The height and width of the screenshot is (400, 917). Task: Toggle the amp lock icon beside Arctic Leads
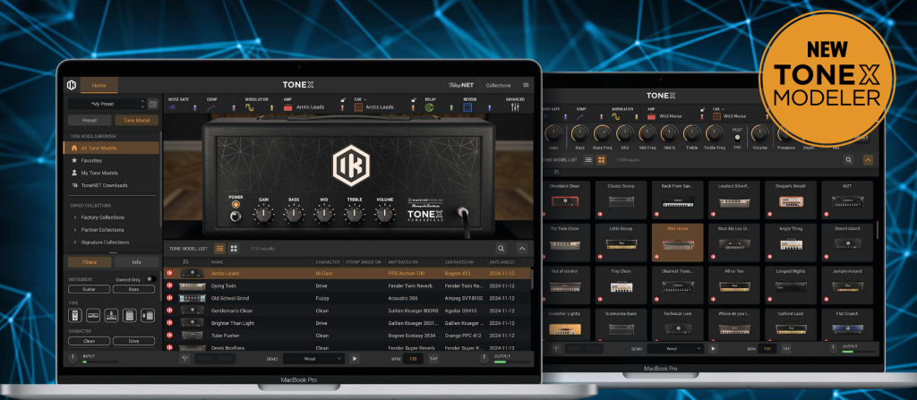point(342,98)
